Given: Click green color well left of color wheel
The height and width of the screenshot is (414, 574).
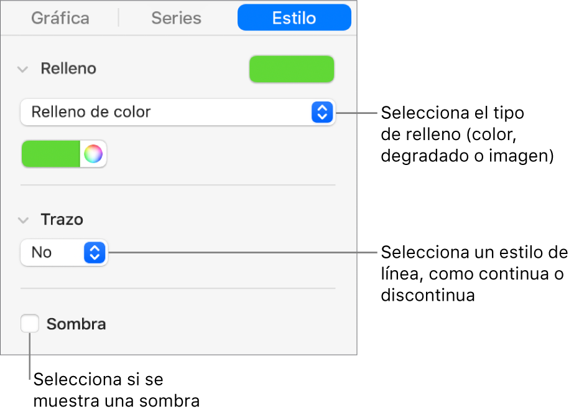Looking at the screenshot, I should pos(51,154).
